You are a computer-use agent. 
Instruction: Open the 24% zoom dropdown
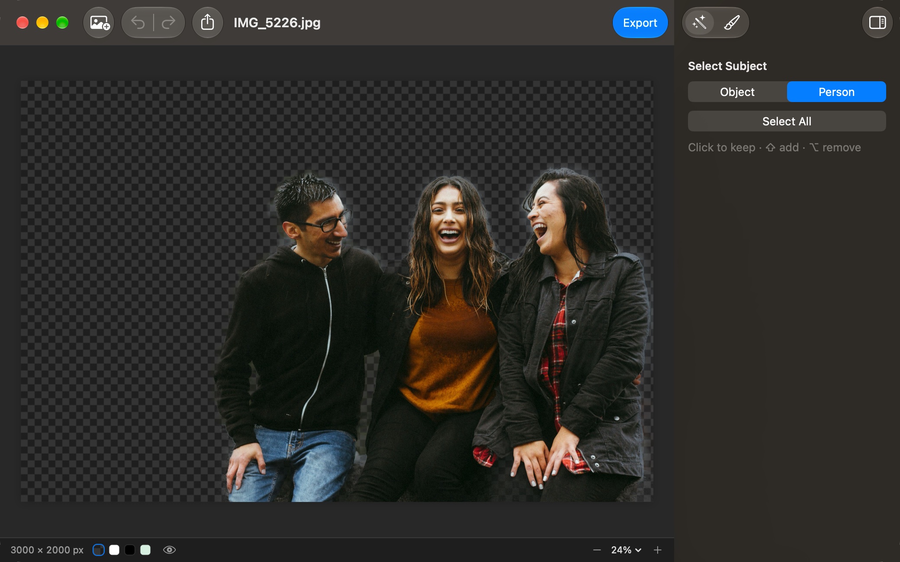point(626,550)
